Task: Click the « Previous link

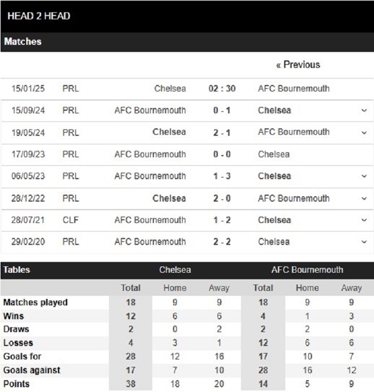Action: 298,65
